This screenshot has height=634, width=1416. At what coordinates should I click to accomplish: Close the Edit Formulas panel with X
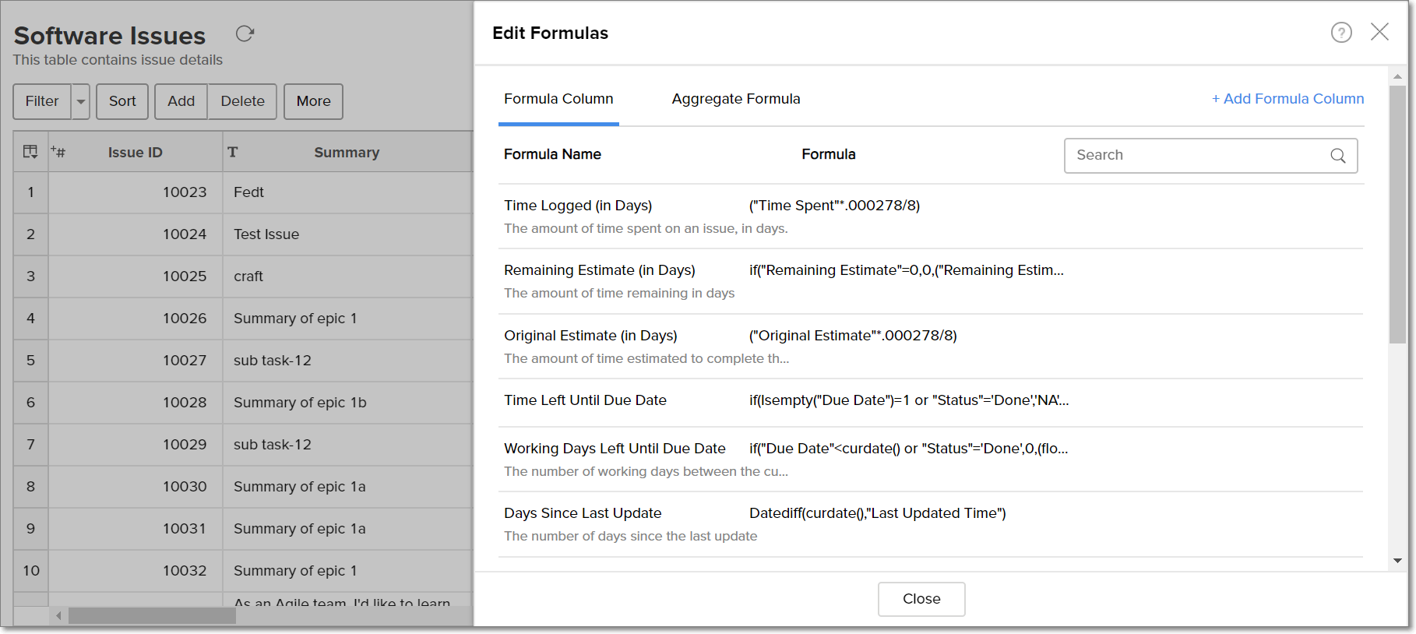click(x=1379, y=32)
